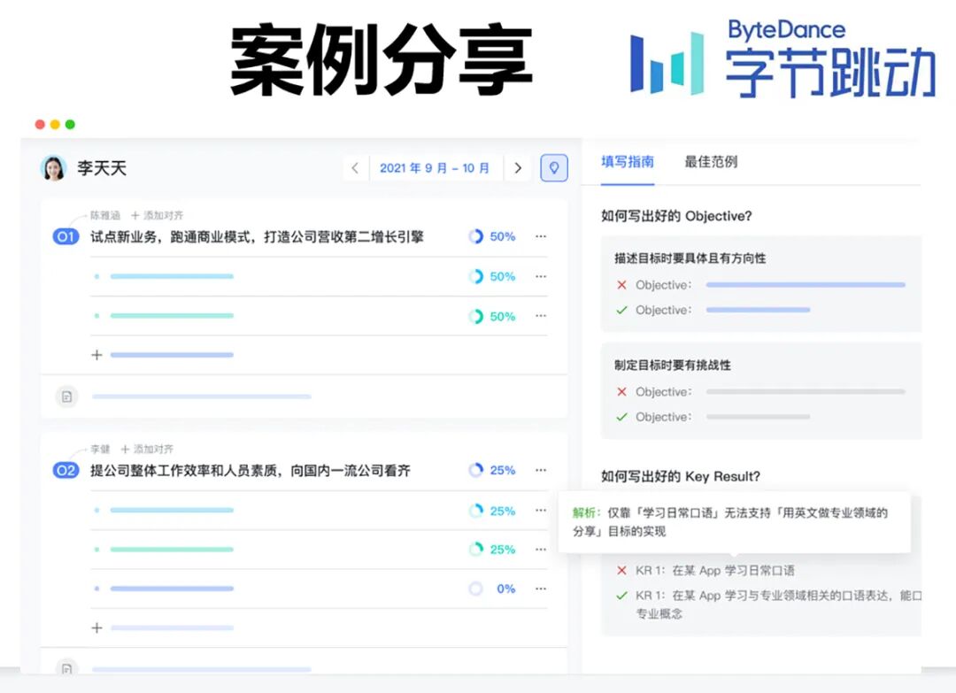Open more options for second KR under O2
Image resolution: width=956 pixels, height=693 pixels.
(x=541, y=550)
